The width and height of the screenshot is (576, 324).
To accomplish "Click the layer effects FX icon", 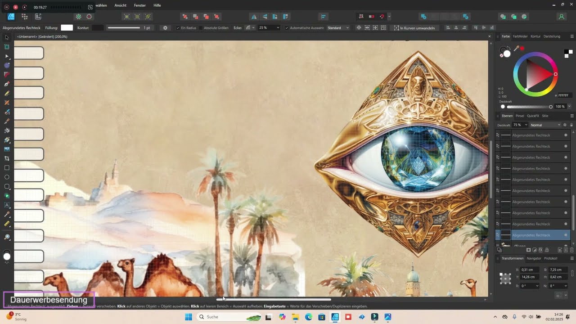I will click(x=540, y=250).
